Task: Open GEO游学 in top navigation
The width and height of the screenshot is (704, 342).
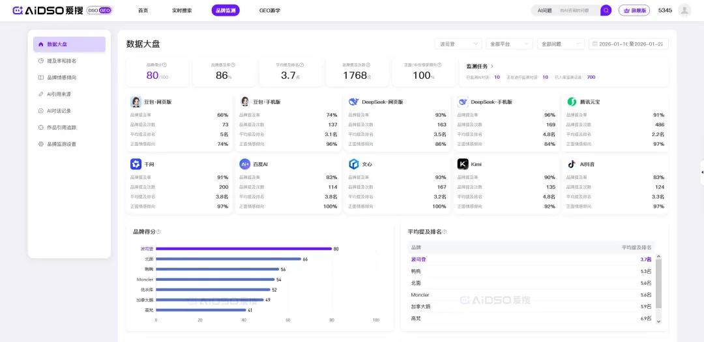Action: point(269,10)
